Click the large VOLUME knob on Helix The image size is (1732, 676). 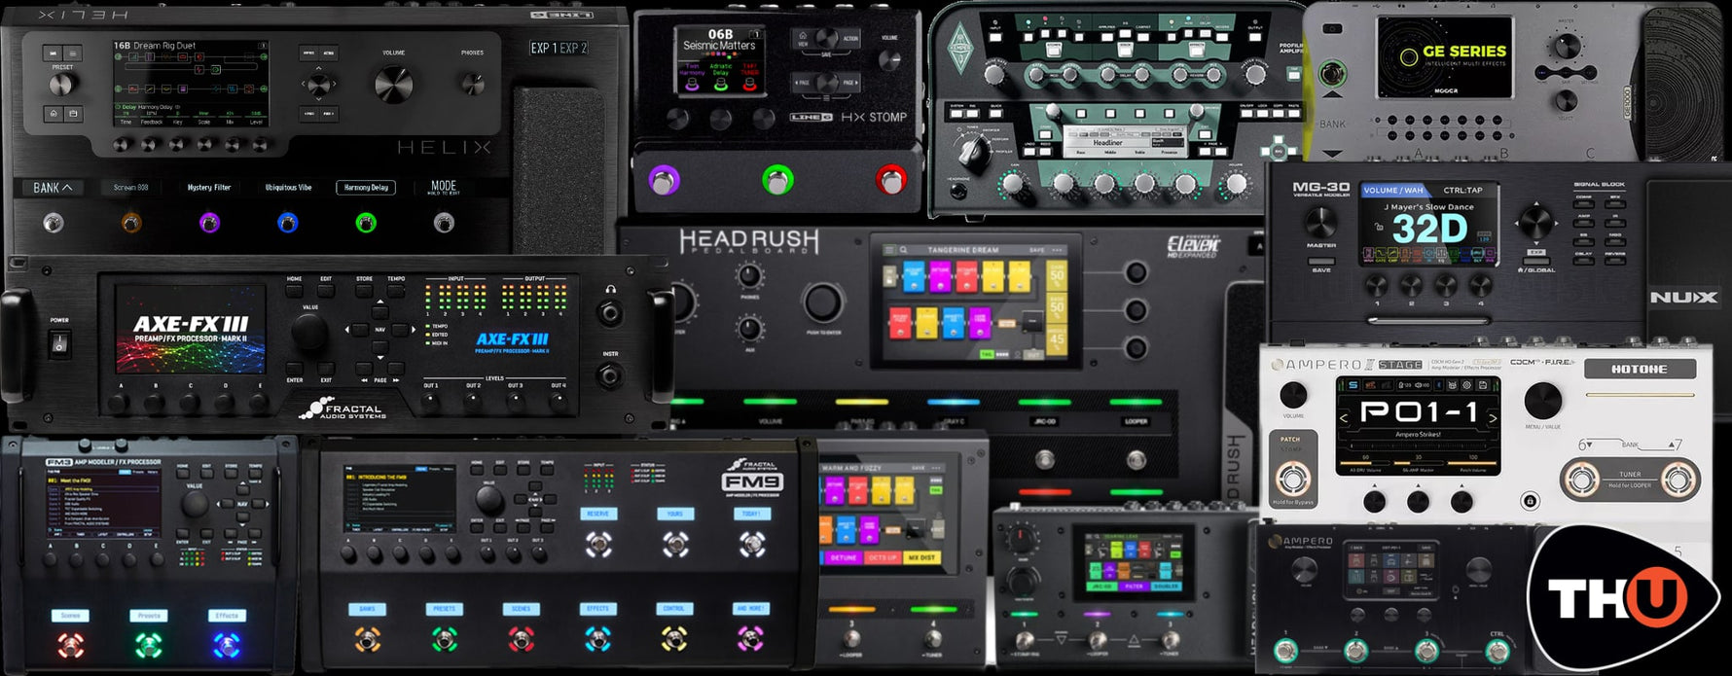pyautogui.click(x=393, y=86)
